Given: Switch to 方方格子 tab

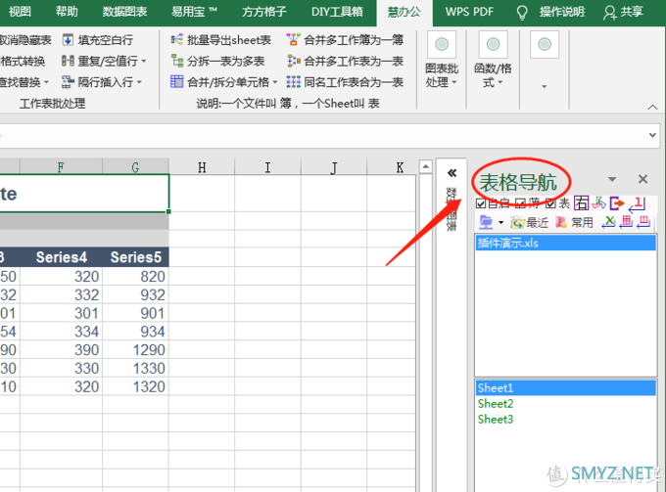Looking at the screenshot, I should point(263,12).
